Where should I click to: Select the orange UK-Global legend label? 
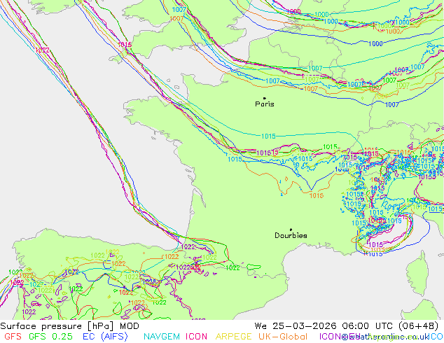point(283,337)
